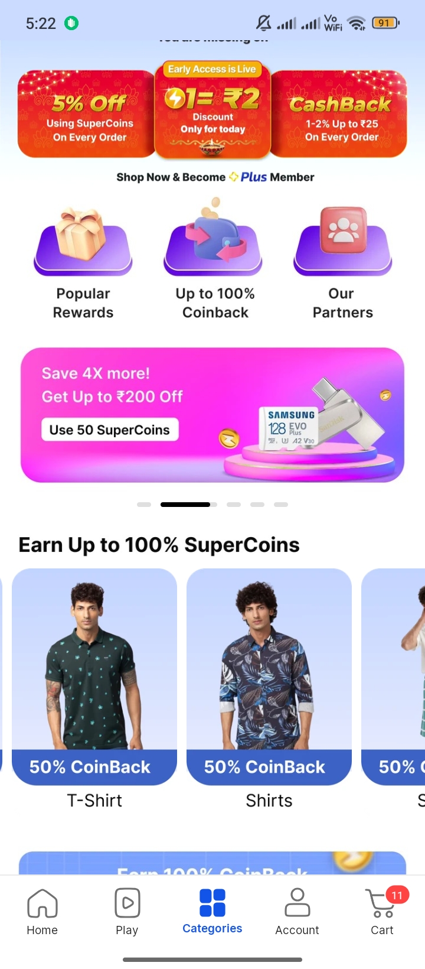
Task: Click Use 50 SuperCoins button
Action: (110, 430)
